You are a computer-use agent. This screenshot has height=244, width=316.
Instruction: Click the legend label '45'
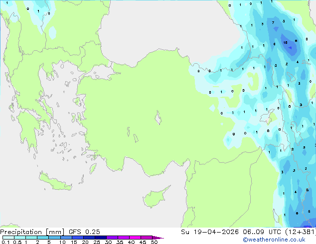click(x=143, y=242)
